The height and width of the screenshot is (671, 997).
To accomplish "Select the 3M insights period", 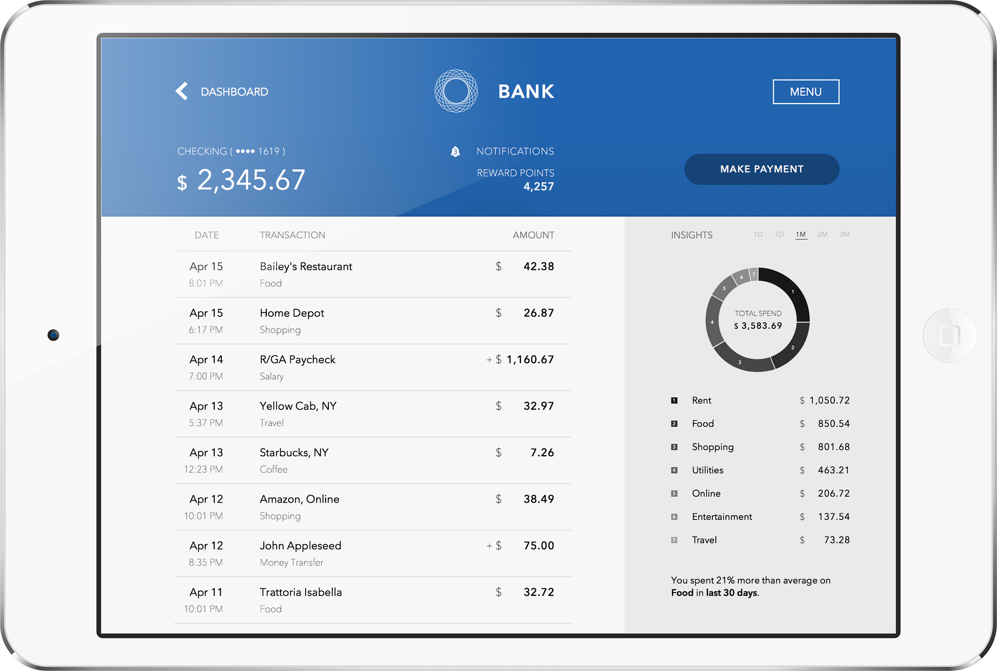I will click(844, 235).
